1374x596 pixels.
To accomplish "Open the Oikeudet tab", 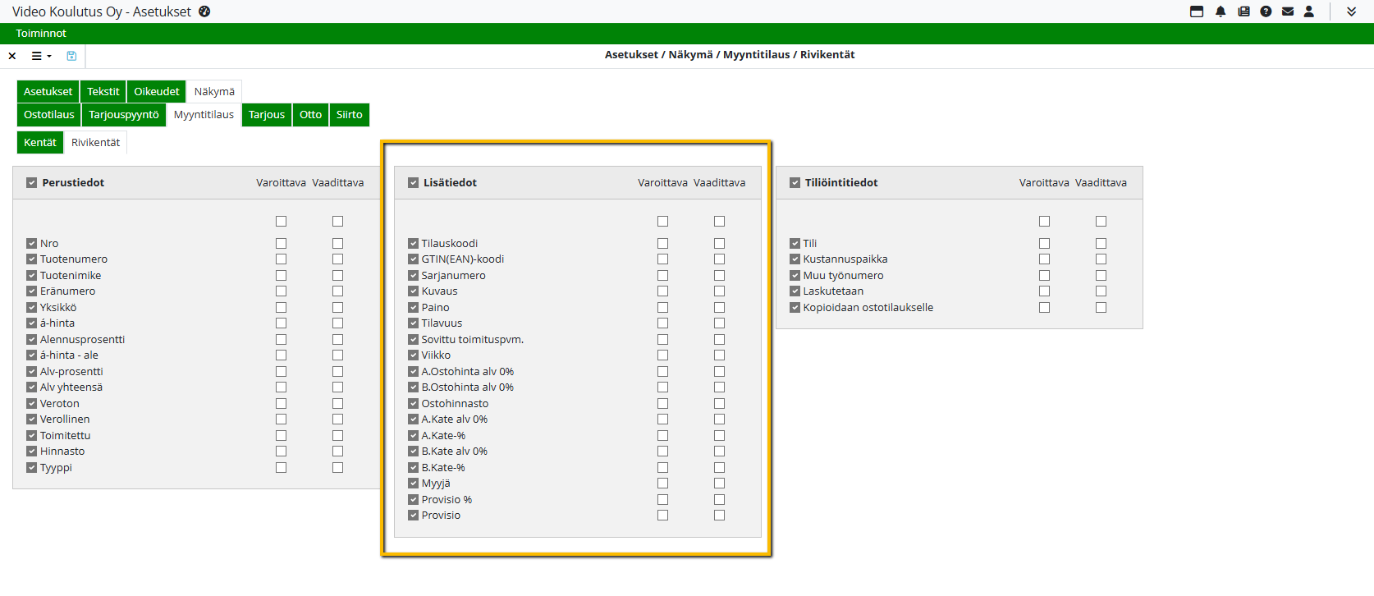I will (156, 92).
